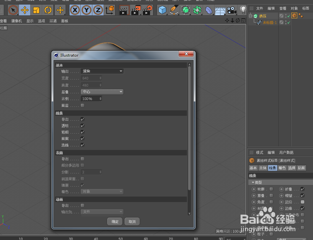Render the active view clapperboard icon
The image size is (313, 240).
point(124,10)
